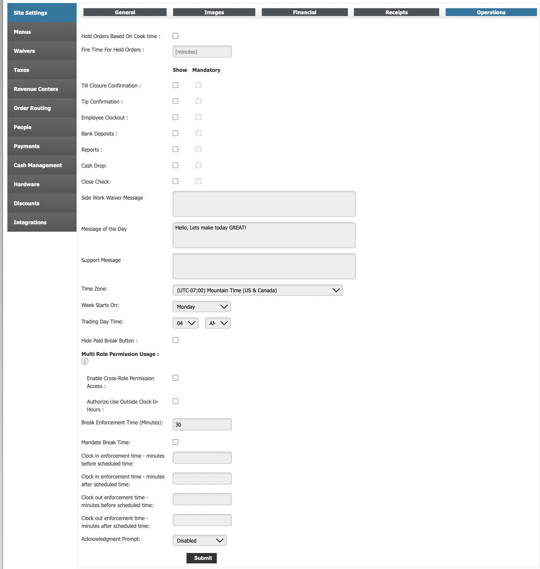Open Cash Management in sidebar
Viewport: 540px width, 569px height.
tap(42, 165)
